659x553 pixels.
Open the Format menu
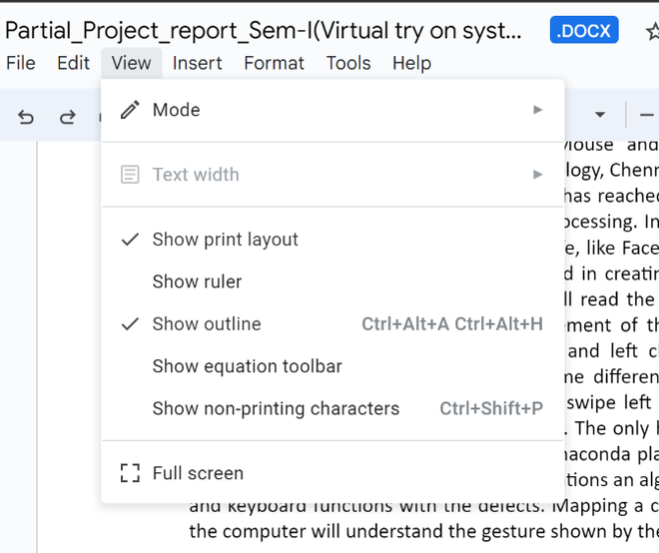[x=274, y=64]
